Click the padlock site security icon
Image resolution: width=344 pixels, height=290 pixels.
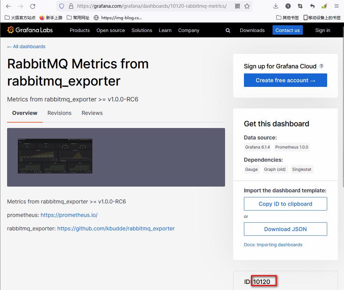point(71,6)
